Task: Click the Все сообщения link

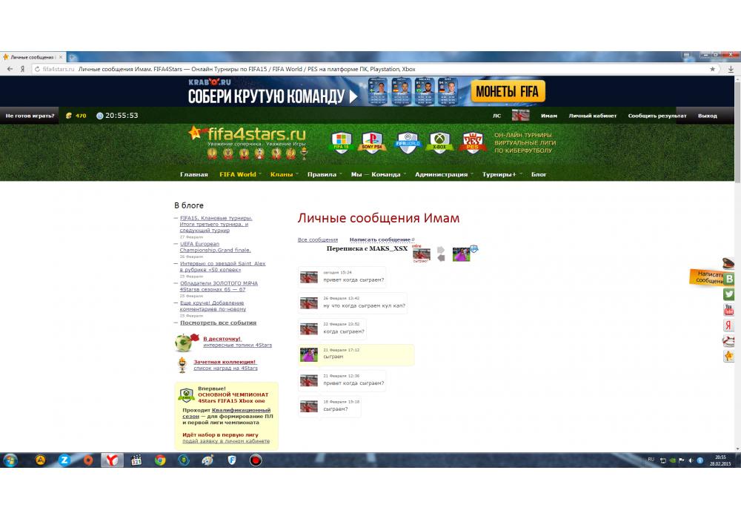Action: point(317,240)
